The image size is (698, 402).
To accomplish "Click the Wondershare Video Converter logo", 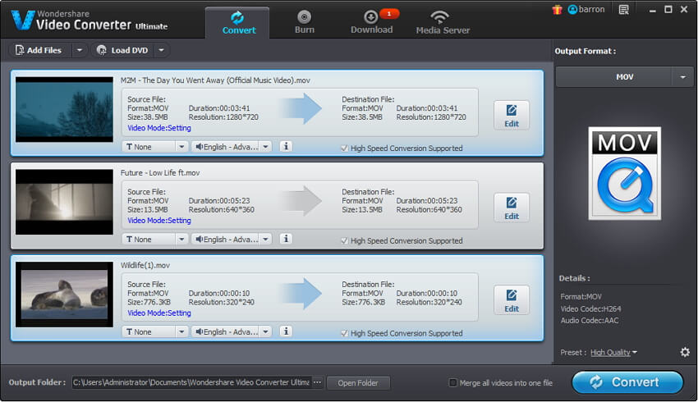I will click(90, 21).
